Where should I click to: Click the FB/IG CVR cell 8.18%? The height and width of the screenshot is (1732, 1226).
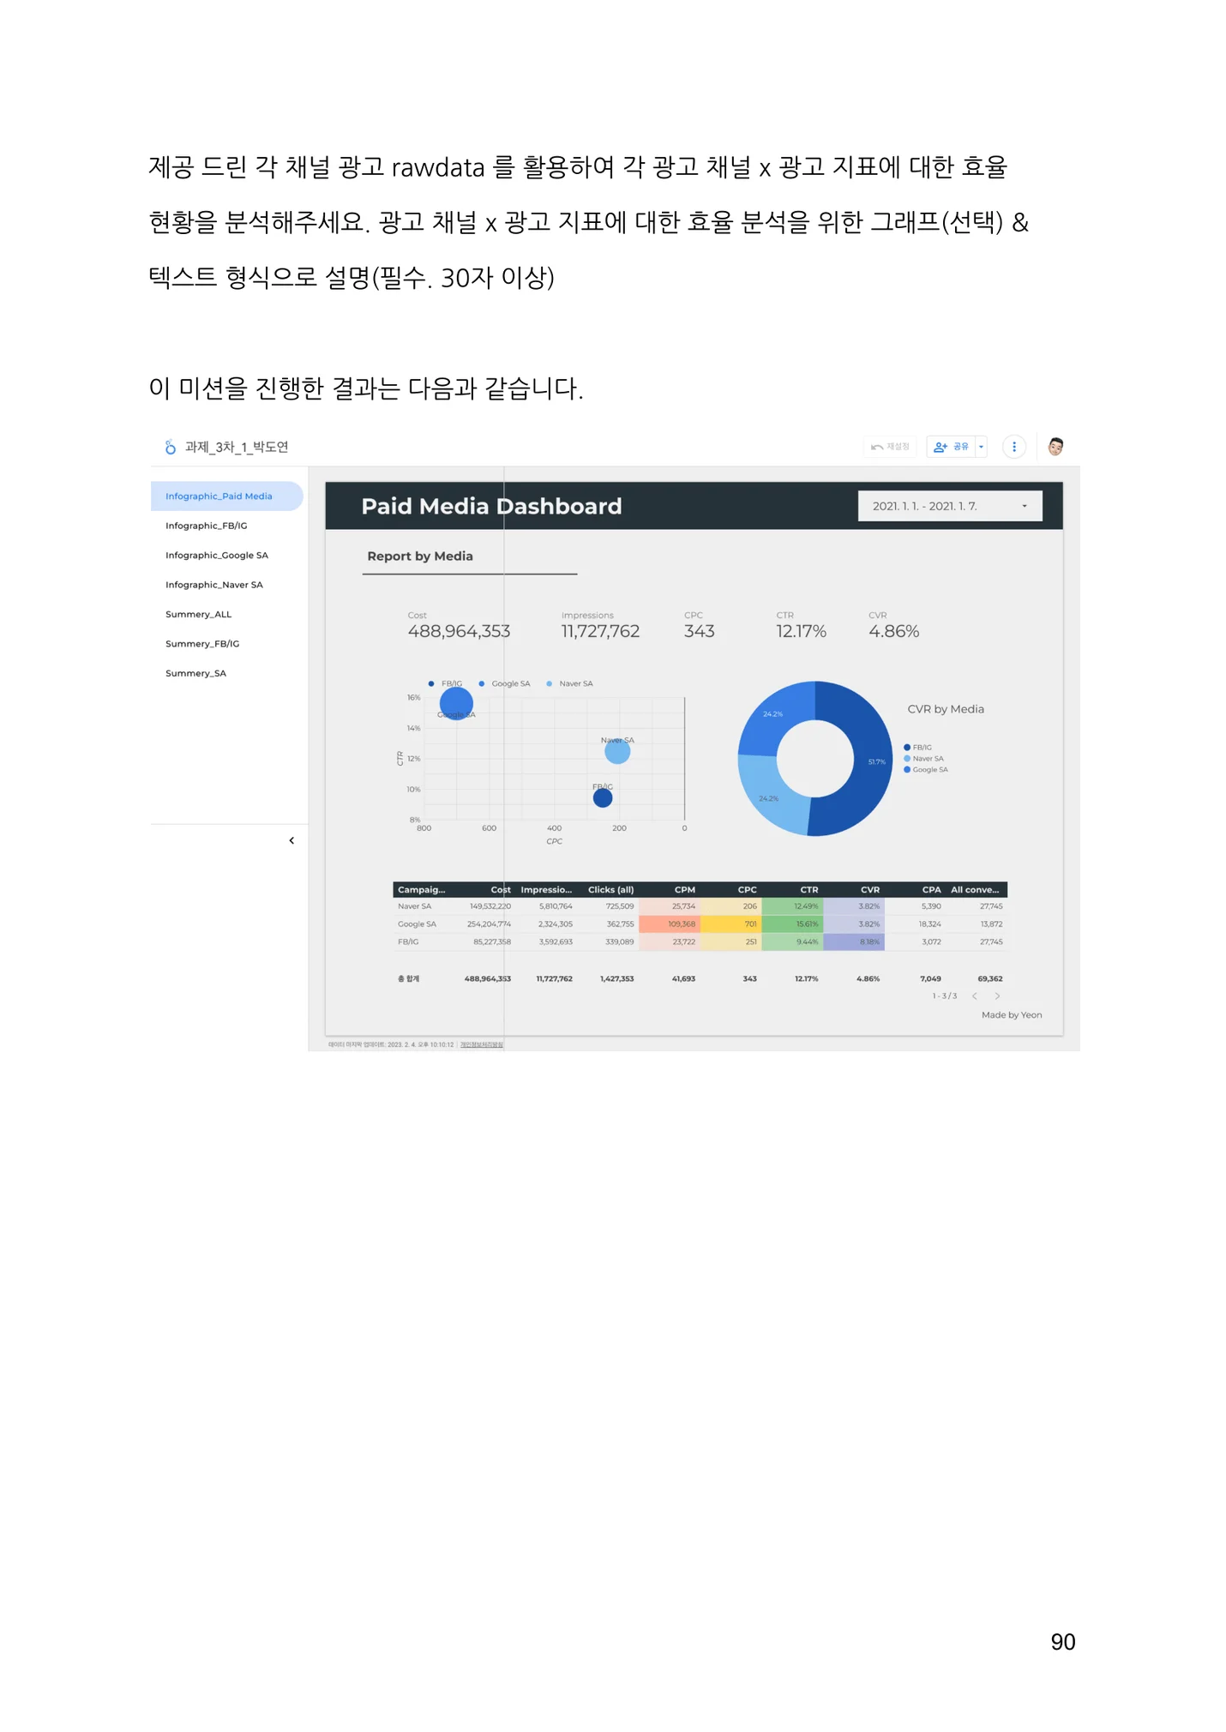point(854,941)
